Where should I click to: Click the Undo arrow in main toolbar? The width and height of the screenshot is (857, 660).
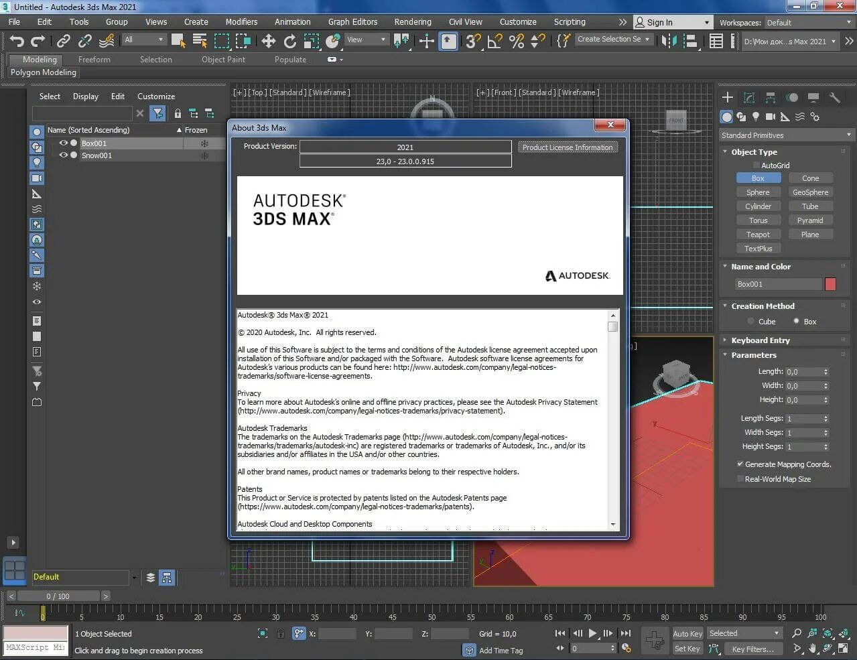coord(17,41)
